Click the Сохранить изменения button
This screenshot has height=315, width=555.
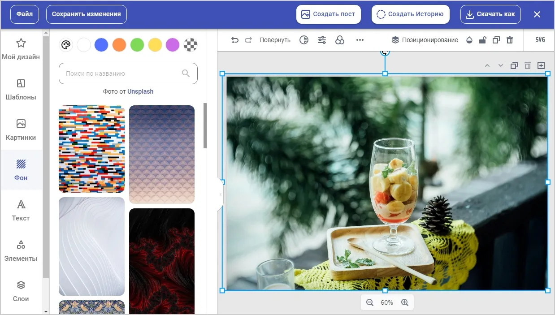coord(86,14)
